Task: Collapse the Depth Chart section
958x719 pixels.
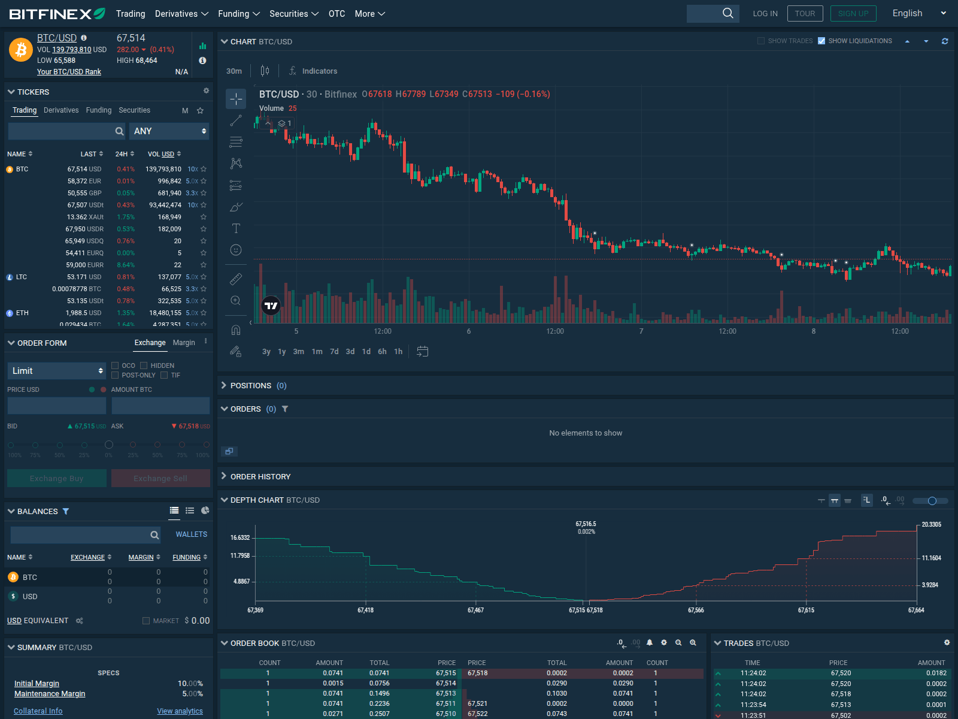Action: [x=223, y=500]
